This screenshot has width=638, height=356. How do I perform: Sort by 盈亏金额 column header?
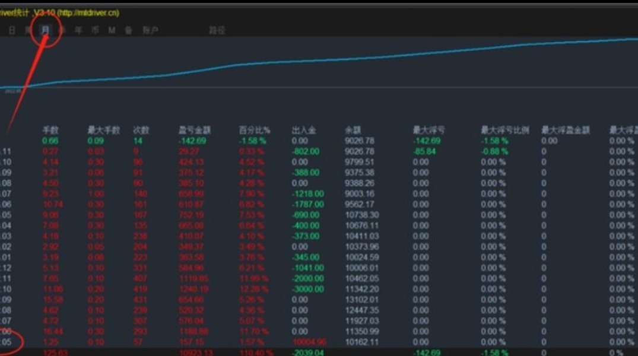click(x=195, y=130)
